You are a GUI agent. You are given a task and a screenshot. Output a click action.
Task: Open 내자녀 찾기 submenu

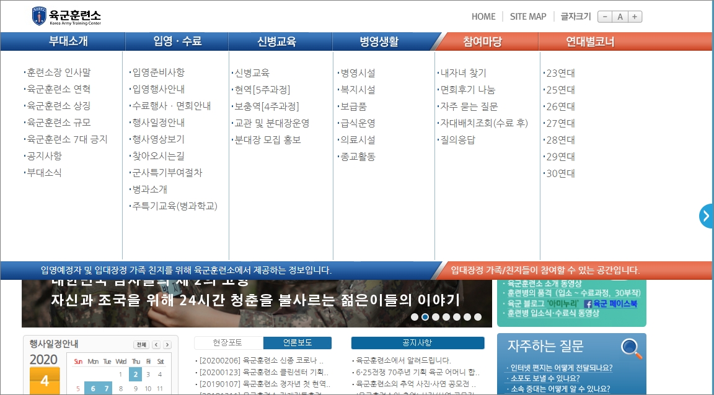463,73
